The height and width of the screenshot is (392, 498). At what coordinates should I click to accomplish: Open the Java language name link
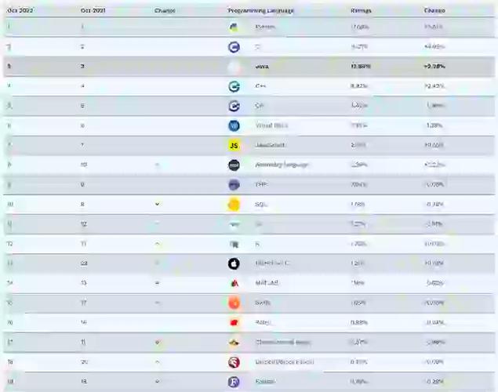(262, 67)
